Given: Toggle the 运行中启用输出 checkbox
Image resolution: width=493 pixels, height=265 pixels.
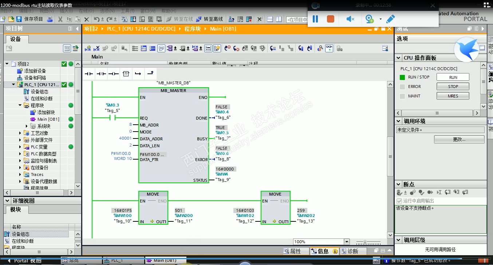Looking at the screenshot, I should [x=399, y=201].
